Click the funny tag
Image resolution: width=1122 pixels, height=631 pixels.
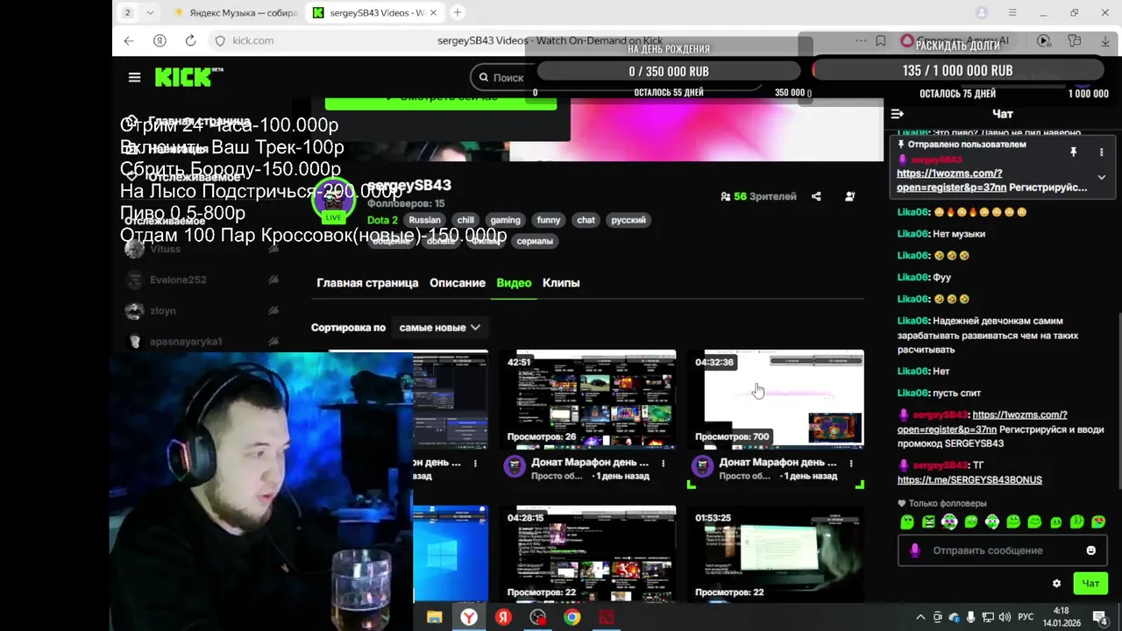tap(549, 220)
